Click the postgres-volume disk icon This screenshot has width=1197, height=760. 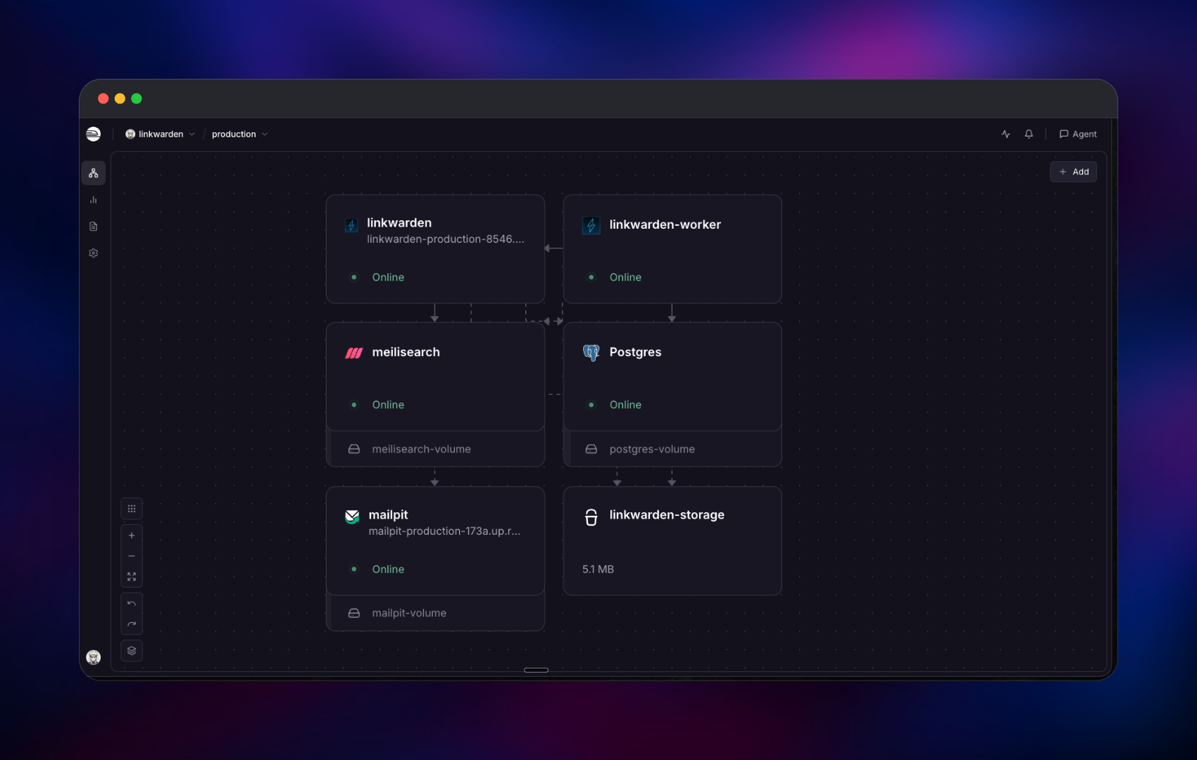[591, 449]
